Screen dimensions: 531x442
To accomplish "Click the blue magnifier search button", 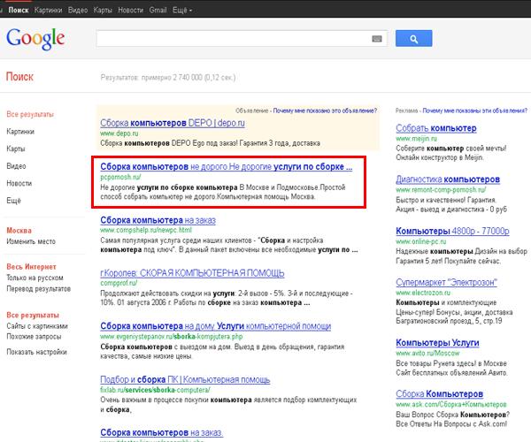I will (413, 39).
